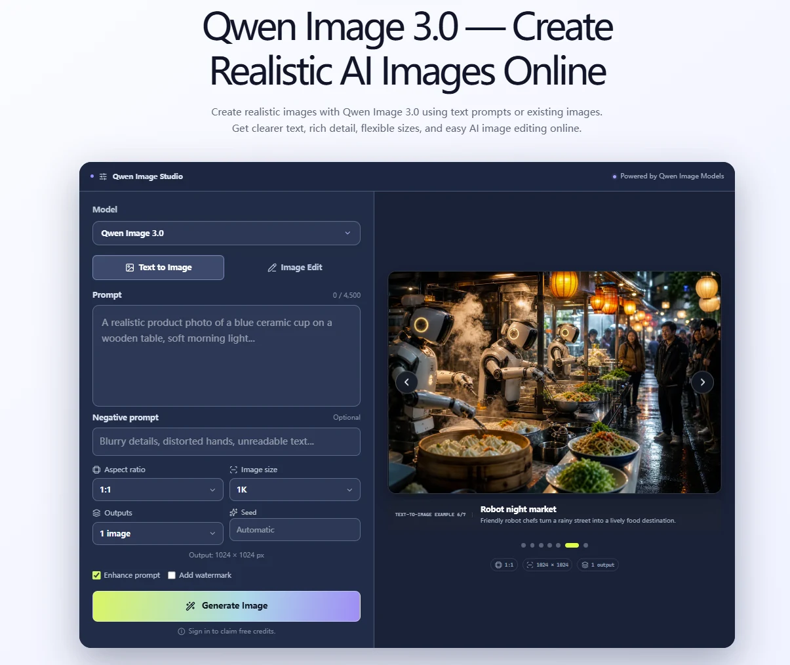This screenshot has height=665, width=790.
Task: Jump to example 4 via fourth carousel dot
Action: pos(549,545)
